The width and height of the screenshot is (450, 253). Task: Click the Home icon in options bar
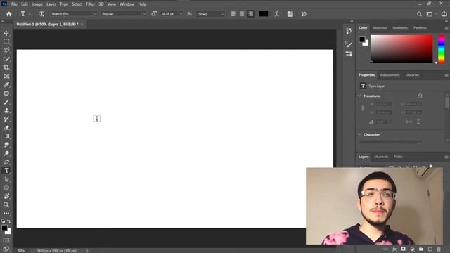pyautogui.click(x=9, y=14)
